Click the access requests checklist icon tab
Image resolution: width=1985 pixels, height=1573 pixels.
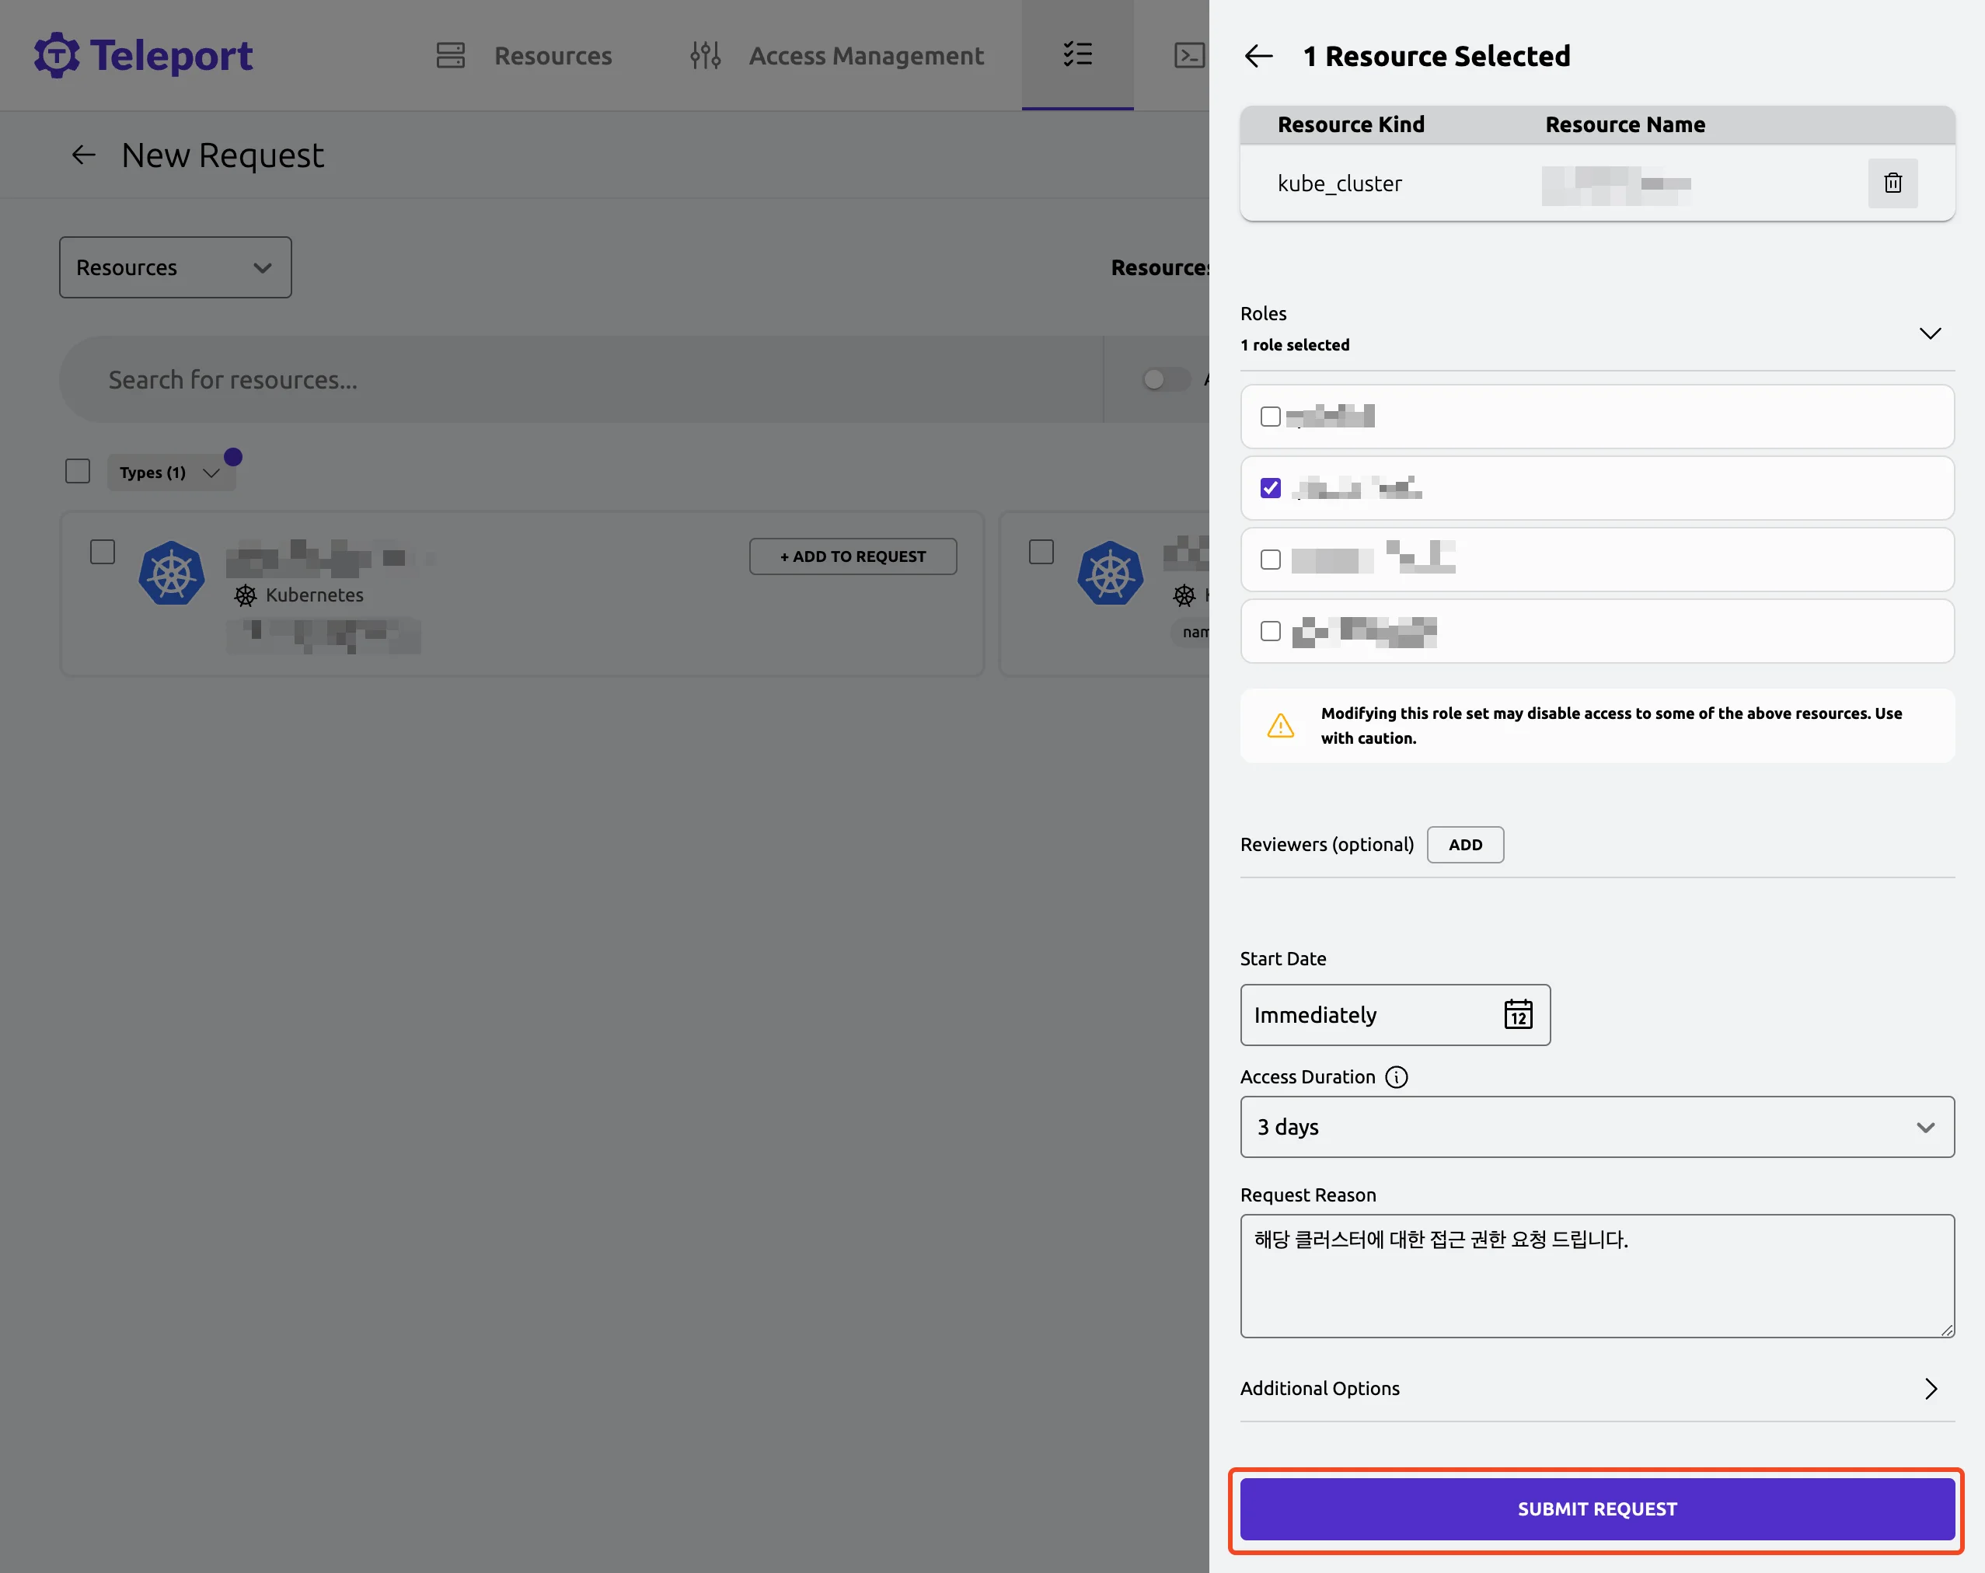[1077, 54]
